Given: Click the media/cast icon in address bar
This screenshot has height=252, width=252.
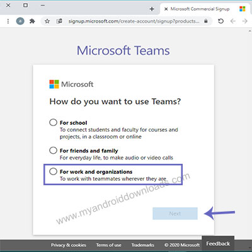Looking at the screenshot, I should (x=59, y=21).
